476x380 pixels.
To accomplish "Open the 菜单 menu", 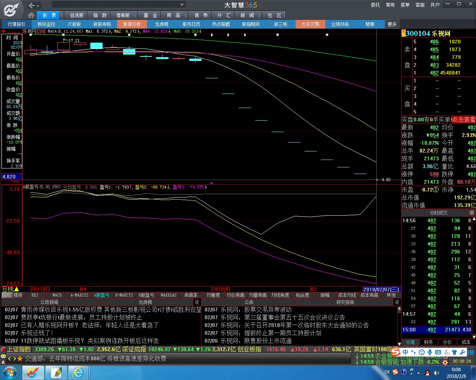I will (x=405, y=5).
